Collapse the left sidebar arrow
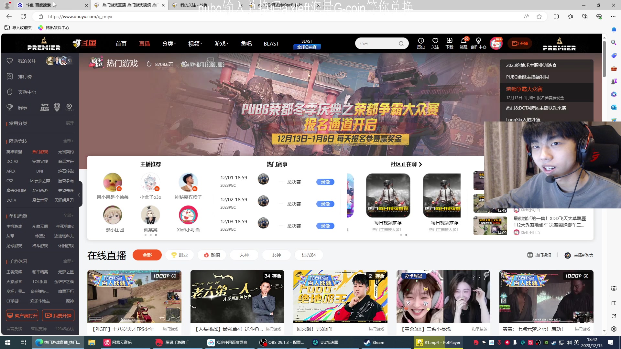 [79, 195]
